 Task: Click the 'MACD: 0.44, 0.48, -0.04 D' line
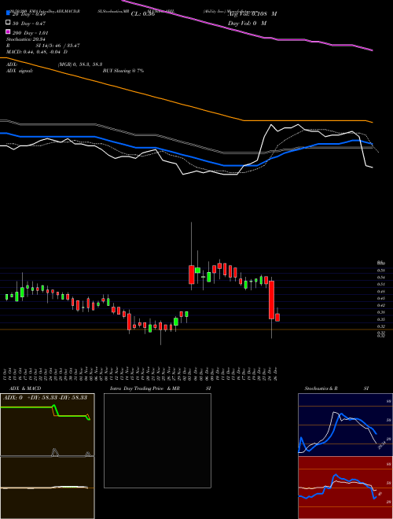tap(37, 52)
